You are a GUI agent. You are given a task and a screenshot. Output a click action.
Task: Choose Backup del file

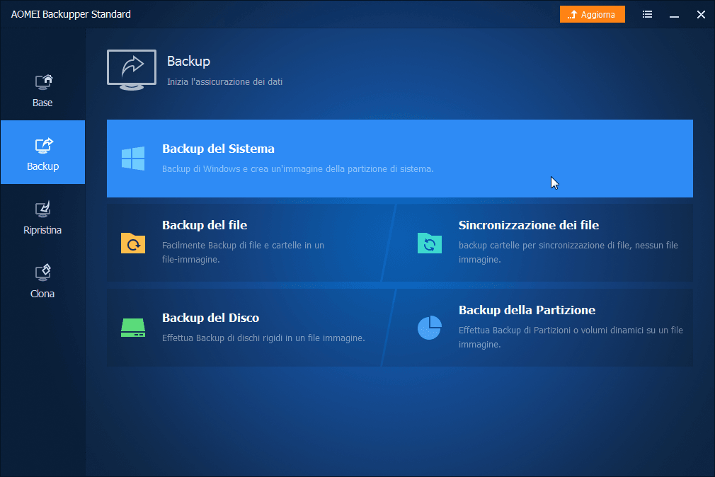tap(249, 243)
